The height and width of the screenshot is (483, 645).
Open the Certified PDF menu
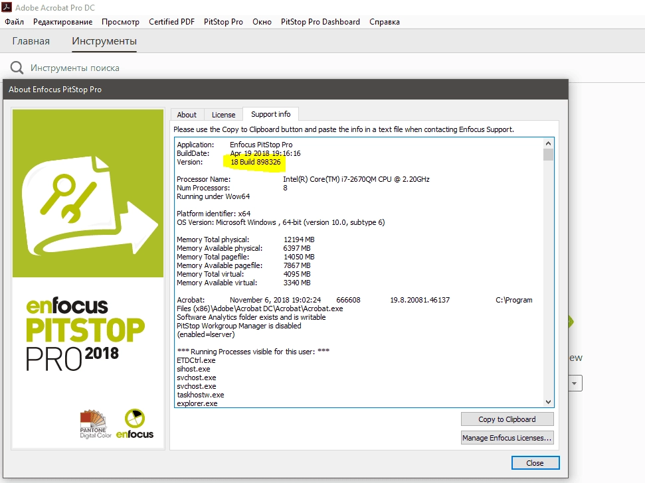(x=171, y=22)
